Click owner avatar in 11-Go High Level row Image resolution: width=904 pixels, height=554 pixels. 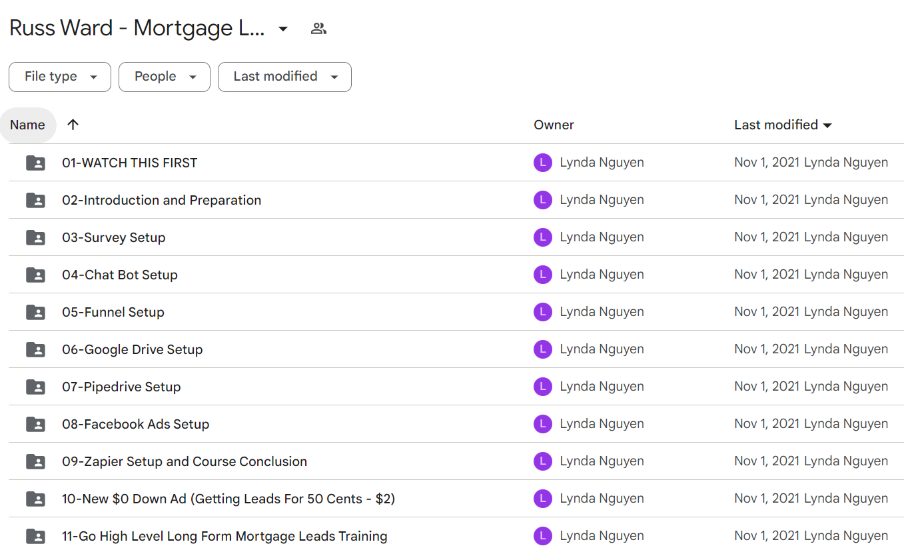click(x=543, y=536)
